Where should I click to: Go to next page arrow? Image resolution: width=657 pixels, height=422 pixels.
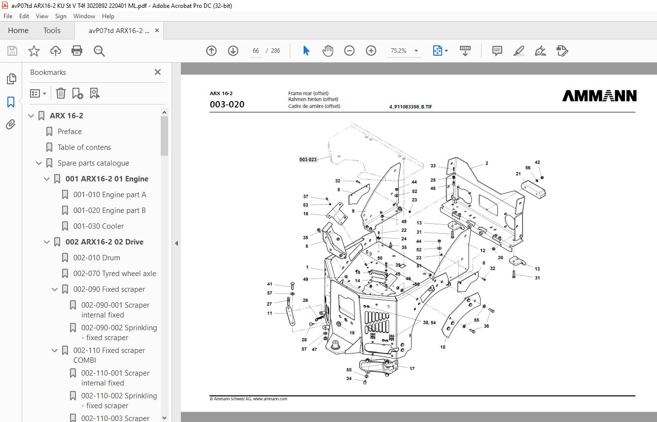[233, 51]
